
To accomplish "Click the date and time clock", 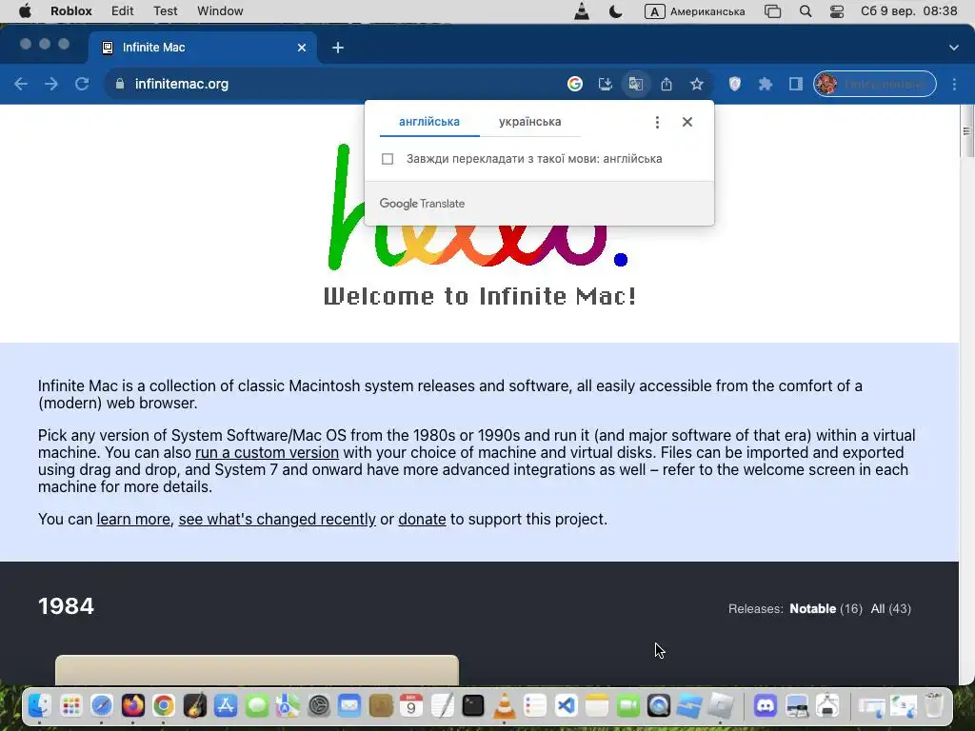I will tap(908, 11).
